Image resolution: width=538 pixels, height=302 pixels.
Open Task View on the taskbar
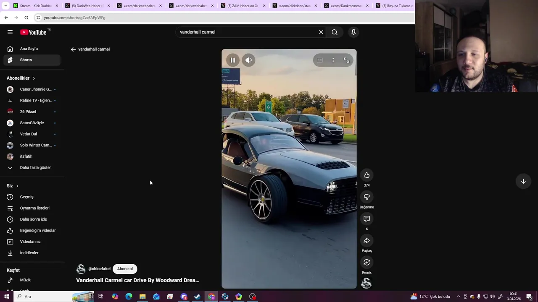(x=101, y=297)
